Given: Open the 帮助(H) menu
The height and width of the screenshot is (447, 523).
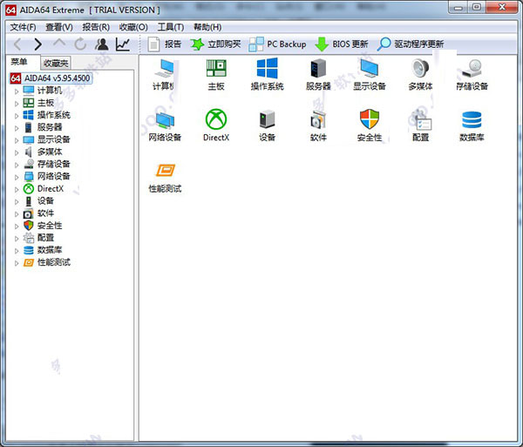Looking at the screenshot, I should coord(207,27).
